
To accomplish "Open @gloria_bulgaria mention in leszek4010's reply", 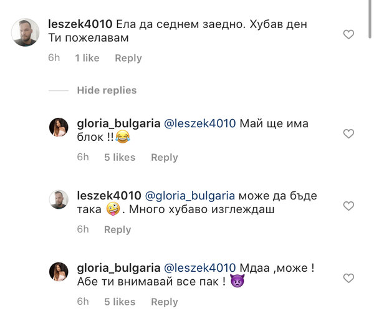I will pyautogui.click(x=190, y=196).
